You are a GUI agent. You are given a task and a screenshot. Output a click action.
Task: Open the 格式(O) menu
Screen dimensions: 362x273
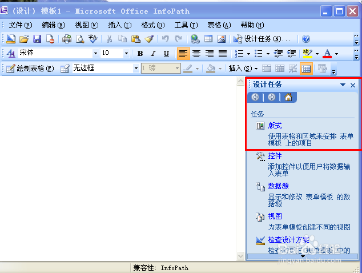[153, 25]
